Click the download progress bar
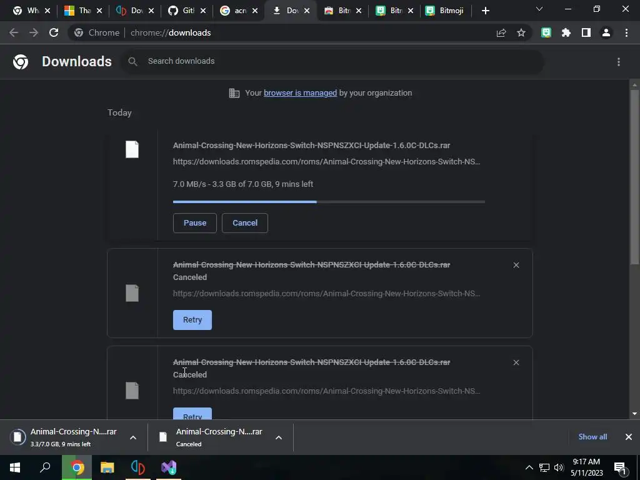 click(x=329, y=202)
